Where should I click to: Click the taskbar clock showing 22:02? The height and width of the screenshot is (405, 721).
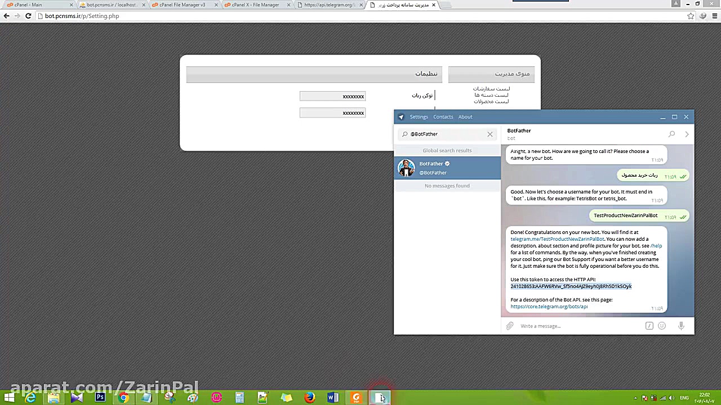pos(704,398)
